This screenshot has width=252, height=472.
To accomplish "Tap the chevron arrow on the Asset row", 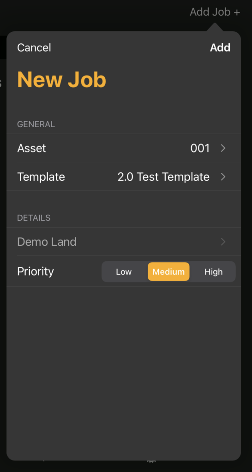I will point(223,148).
